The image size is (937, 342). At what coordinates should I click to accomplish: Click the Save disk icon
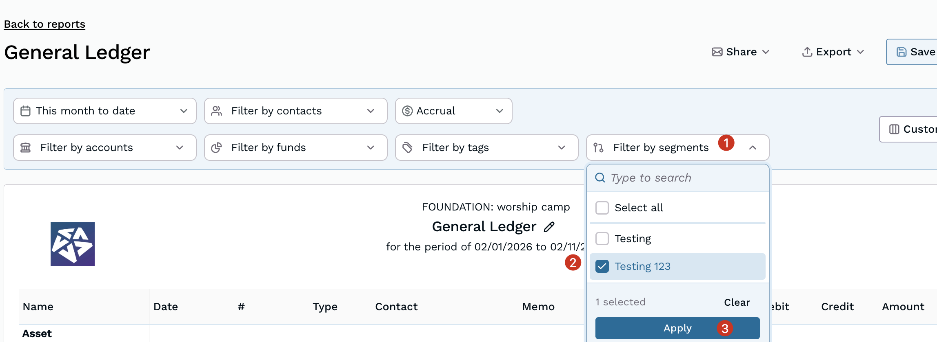point(901,52)
